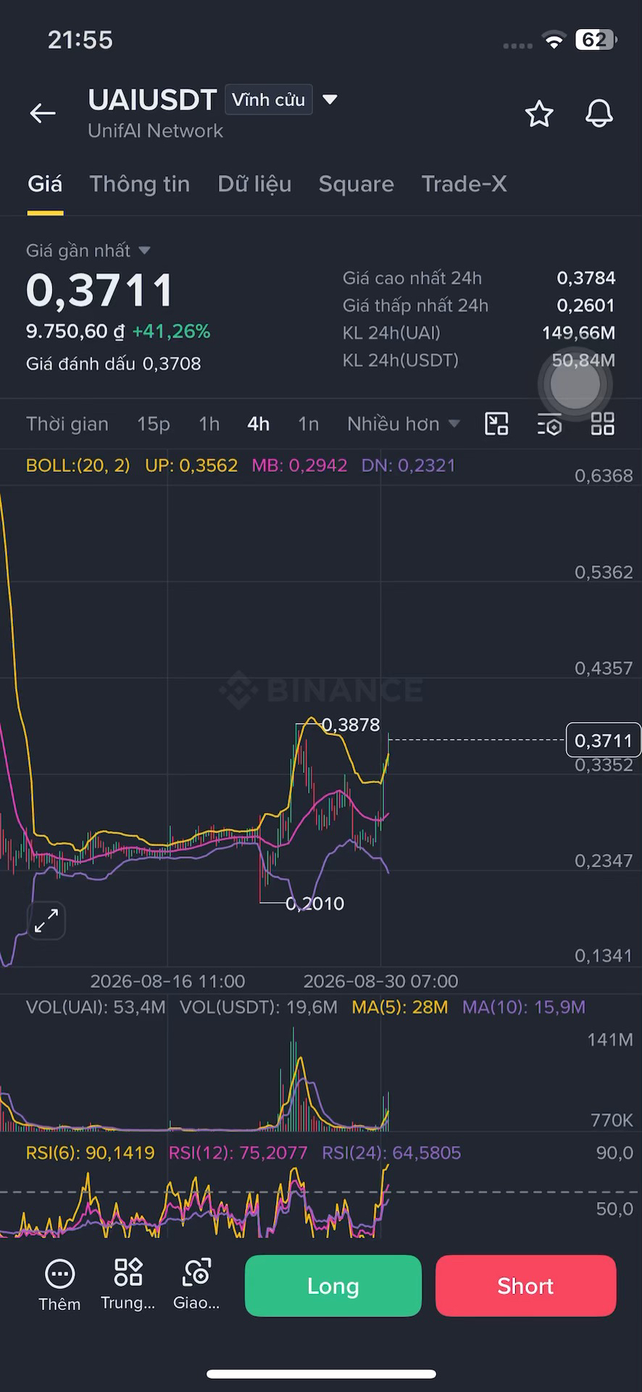Screen dimensions: 642x1392
Task: Tap 24h low value 0,2601
Action: coord(586,305)
